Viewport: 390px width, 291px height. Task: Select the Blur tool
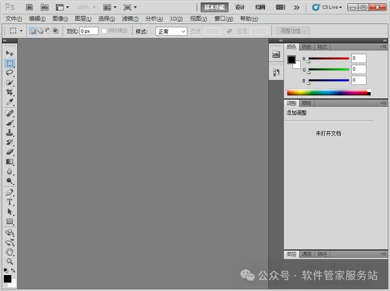click(x=10, y=171)
